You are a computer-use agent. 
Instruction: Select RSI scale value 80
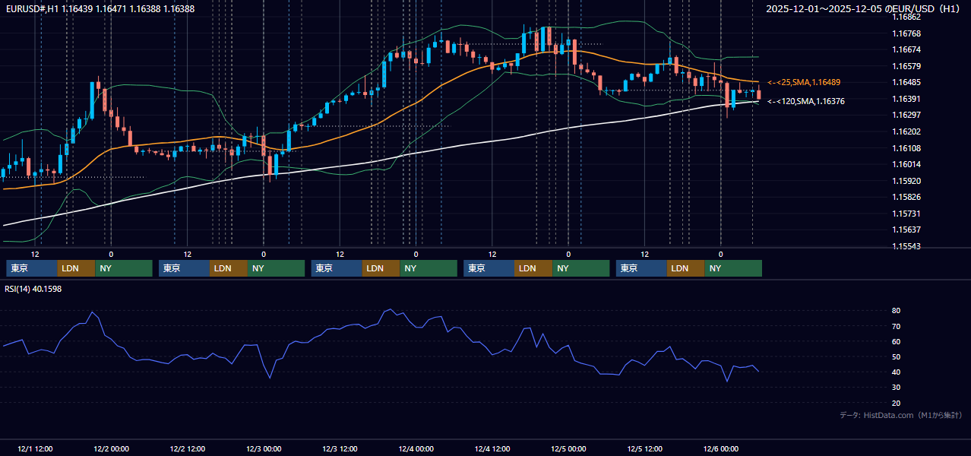tap(897, 311)
